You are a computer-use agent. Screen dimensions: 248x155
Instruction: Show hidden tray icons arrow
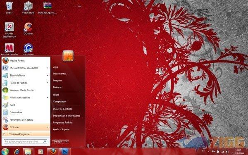(209, 152)
